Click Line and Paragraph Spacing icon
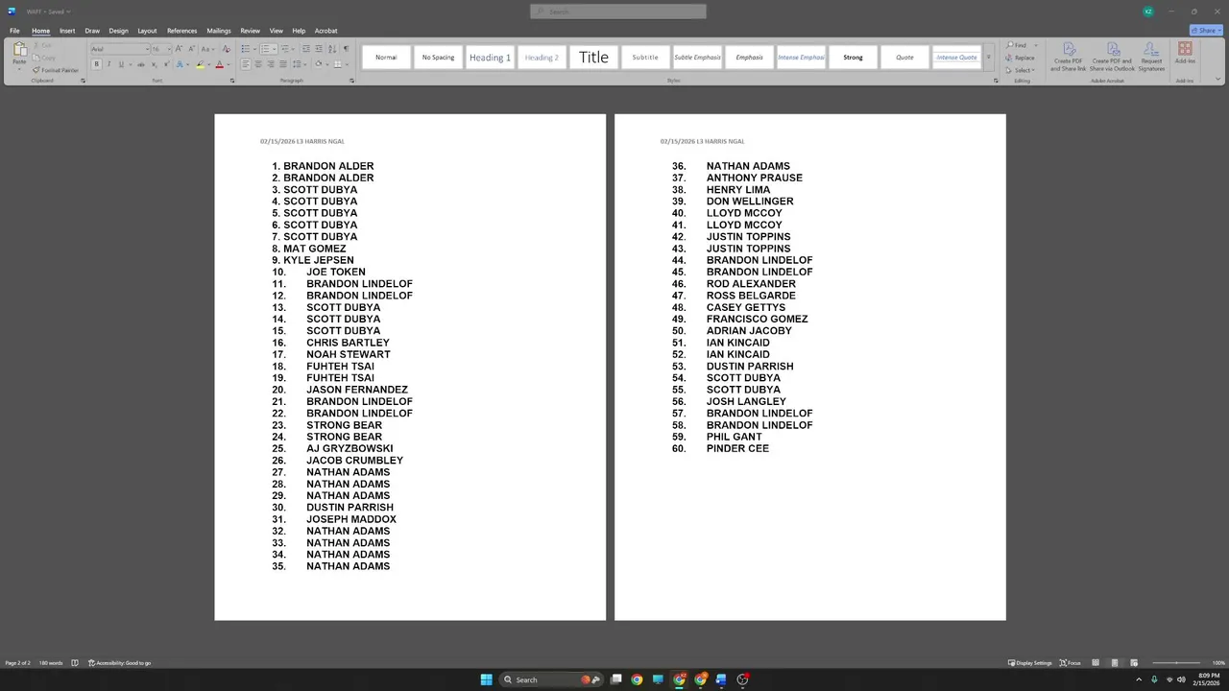 click(x=297, y=64)
